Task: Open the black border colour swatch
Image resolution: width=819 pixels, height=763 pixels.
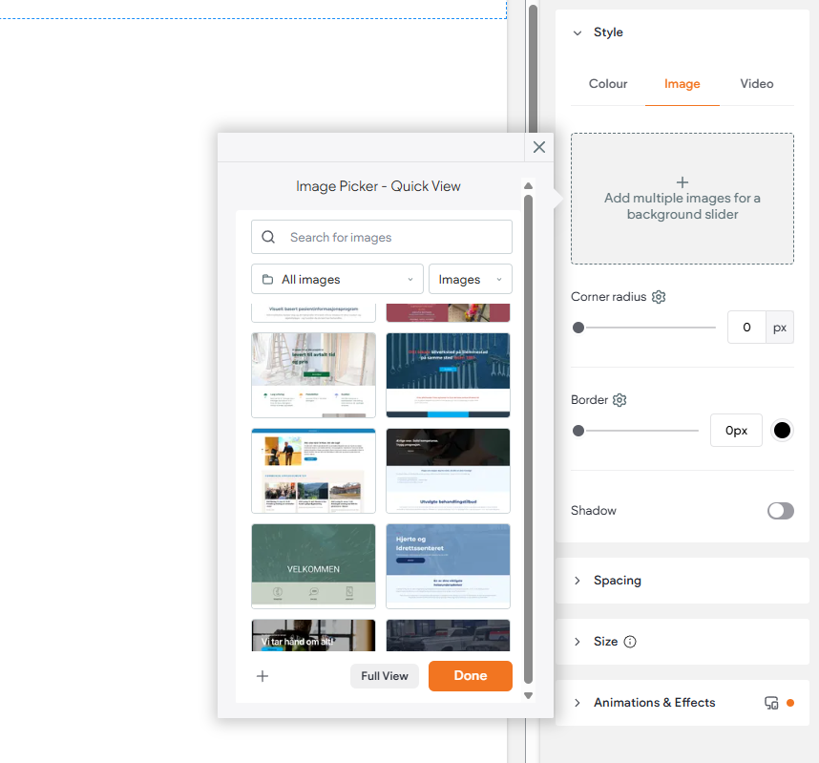Action: click(x=782, y=431)
